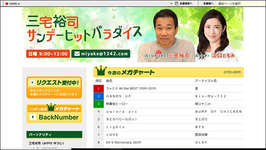The image size is (266, 150).
Task: Click the crown icon in BackNumber banner
Action: [51, 107]
